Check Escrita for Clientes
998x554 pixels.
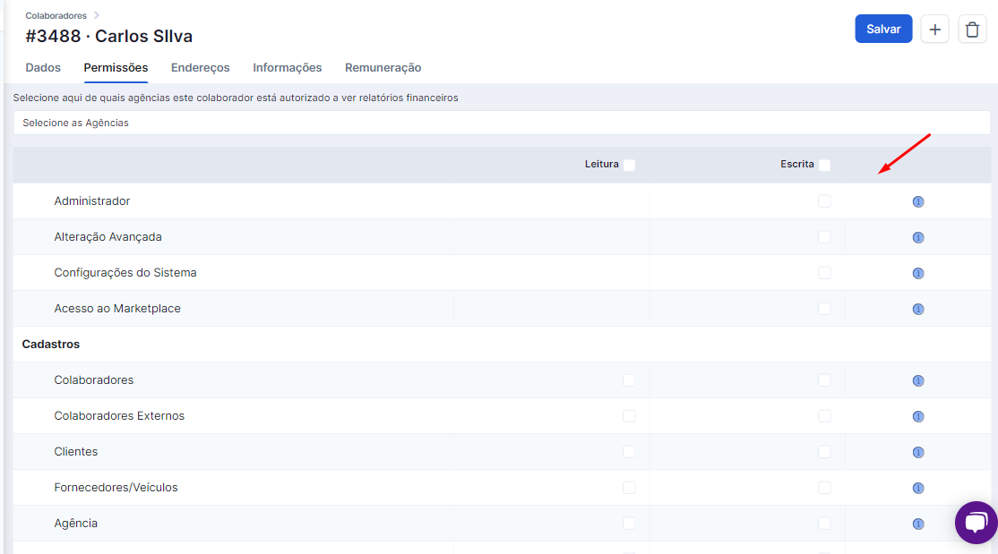coord(824,452)
